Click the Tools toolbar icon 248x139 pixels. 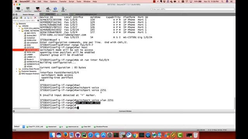tap(63, 9)
